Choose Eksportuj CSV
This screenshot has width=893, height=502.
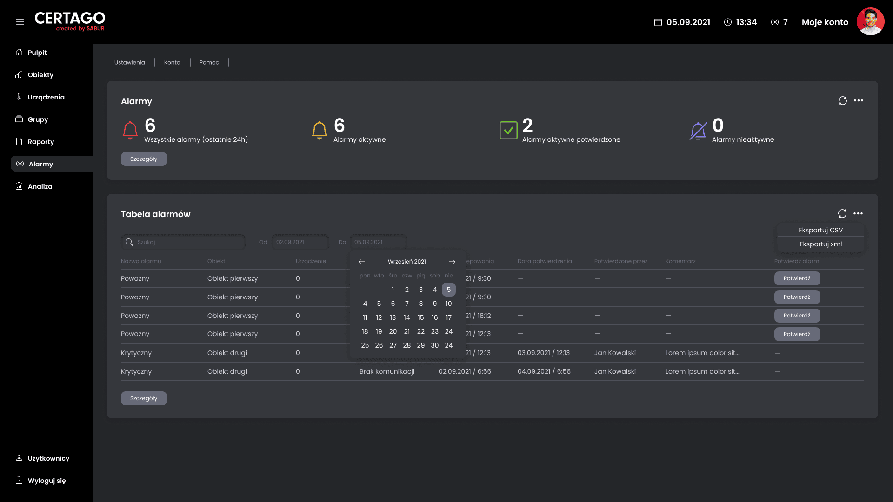[x=820, y=230]
